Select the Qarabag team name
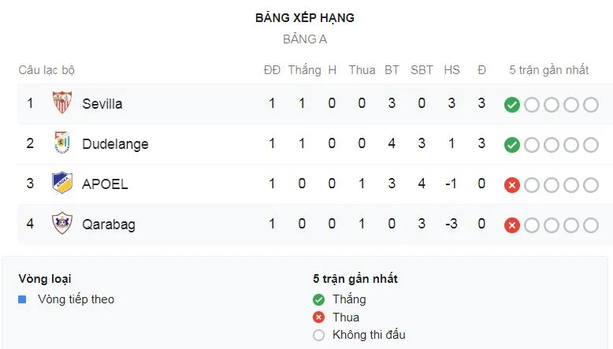This screenshot has height=349, width=613. coord(109,224)
